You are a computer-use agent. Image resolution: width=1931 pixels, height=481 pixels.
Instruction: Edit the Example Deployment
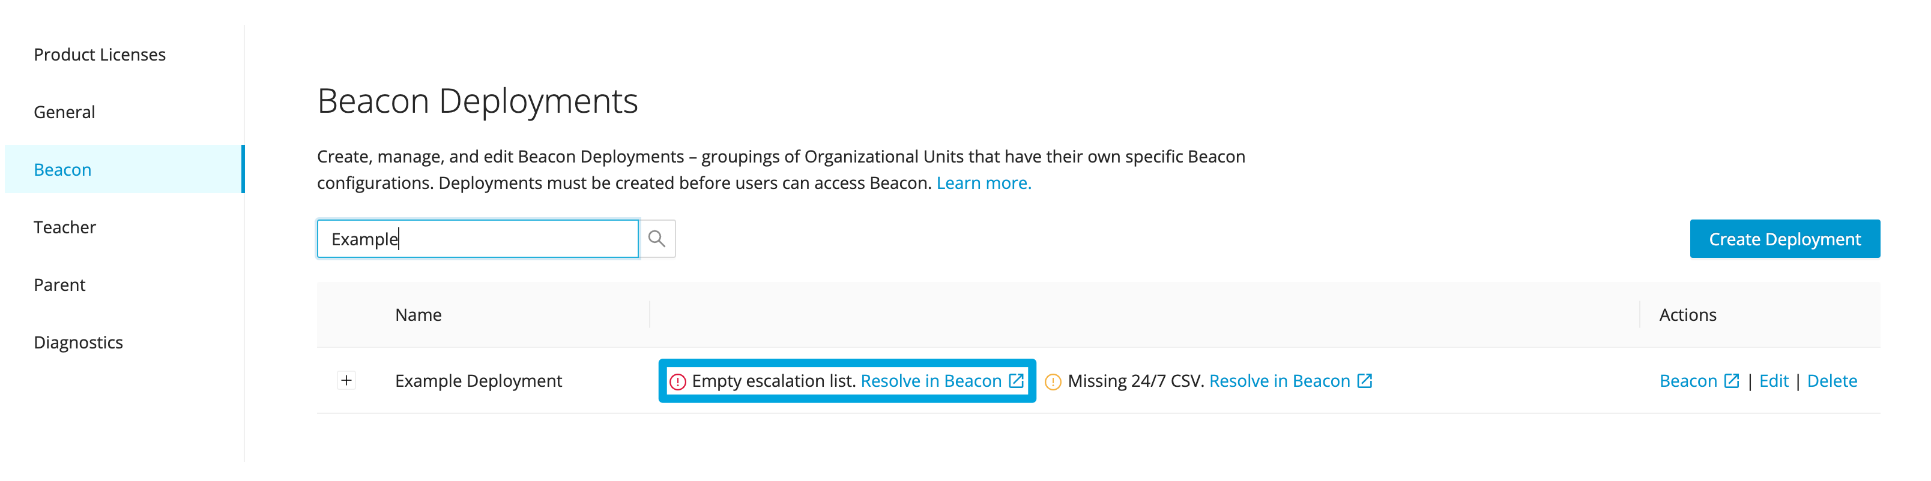click(x=1774, y=381)
